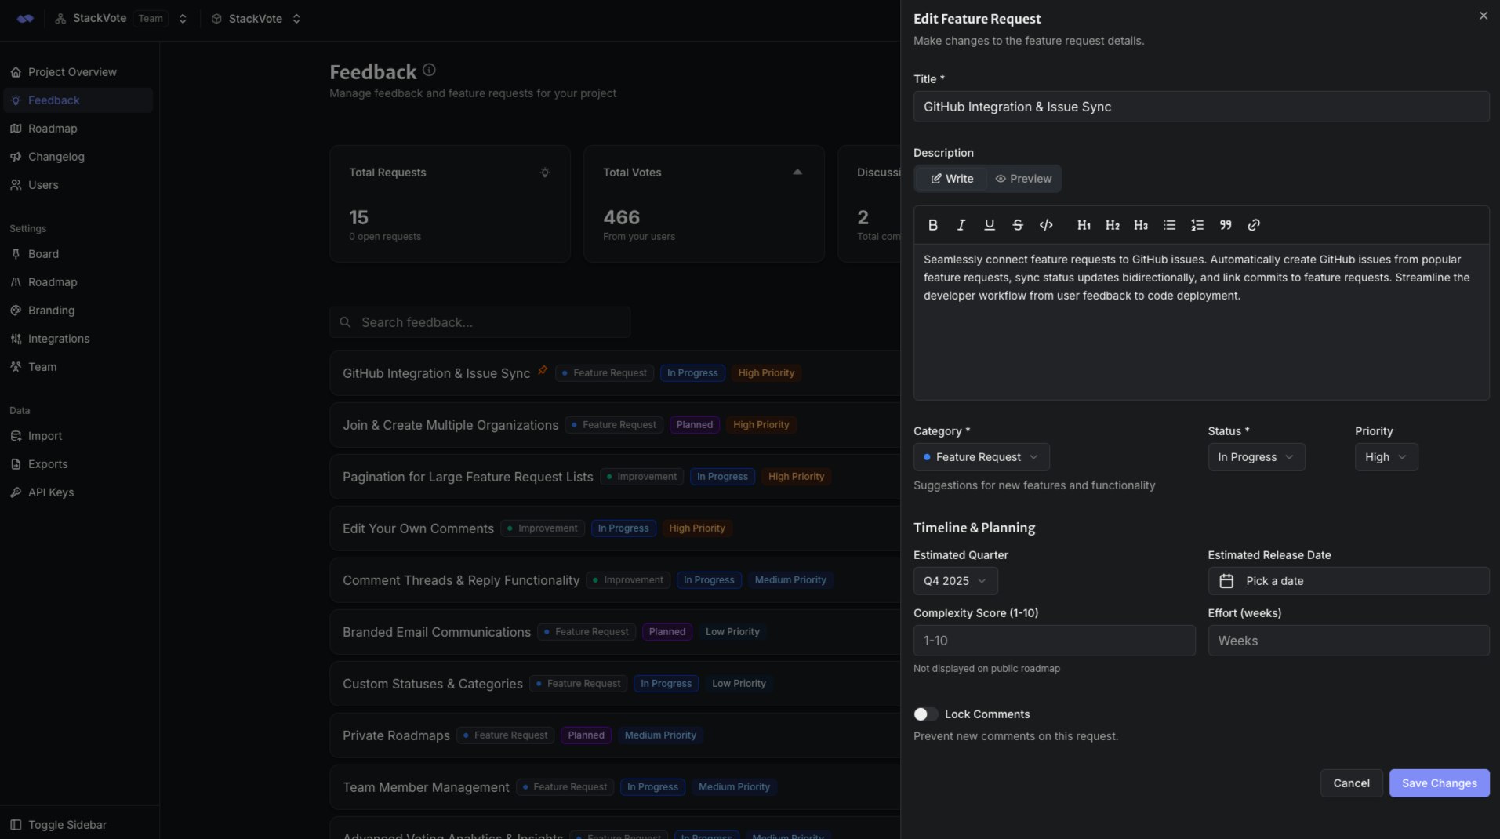Insert Heading 1 in description
Screen dimensions: 1500x839
(1084, 225)
